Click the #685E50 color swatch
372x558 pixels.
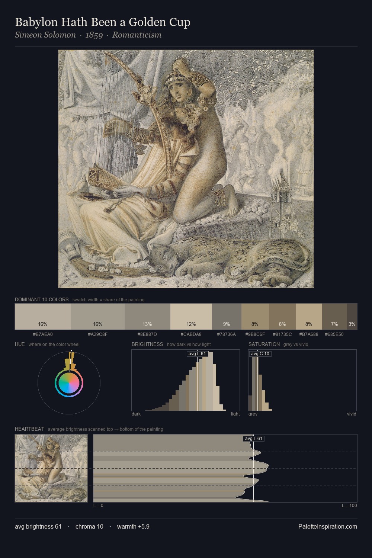334,317
